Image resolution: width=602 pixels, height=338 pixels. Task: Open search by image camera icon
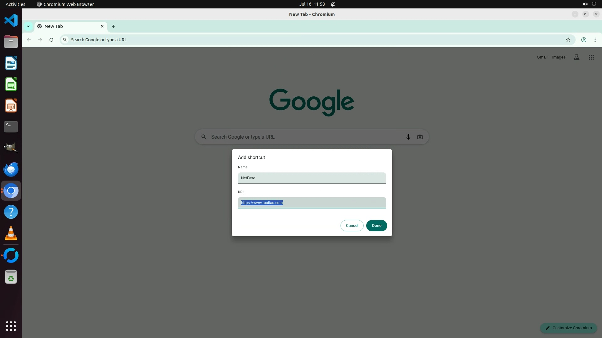tap(420, 137)
